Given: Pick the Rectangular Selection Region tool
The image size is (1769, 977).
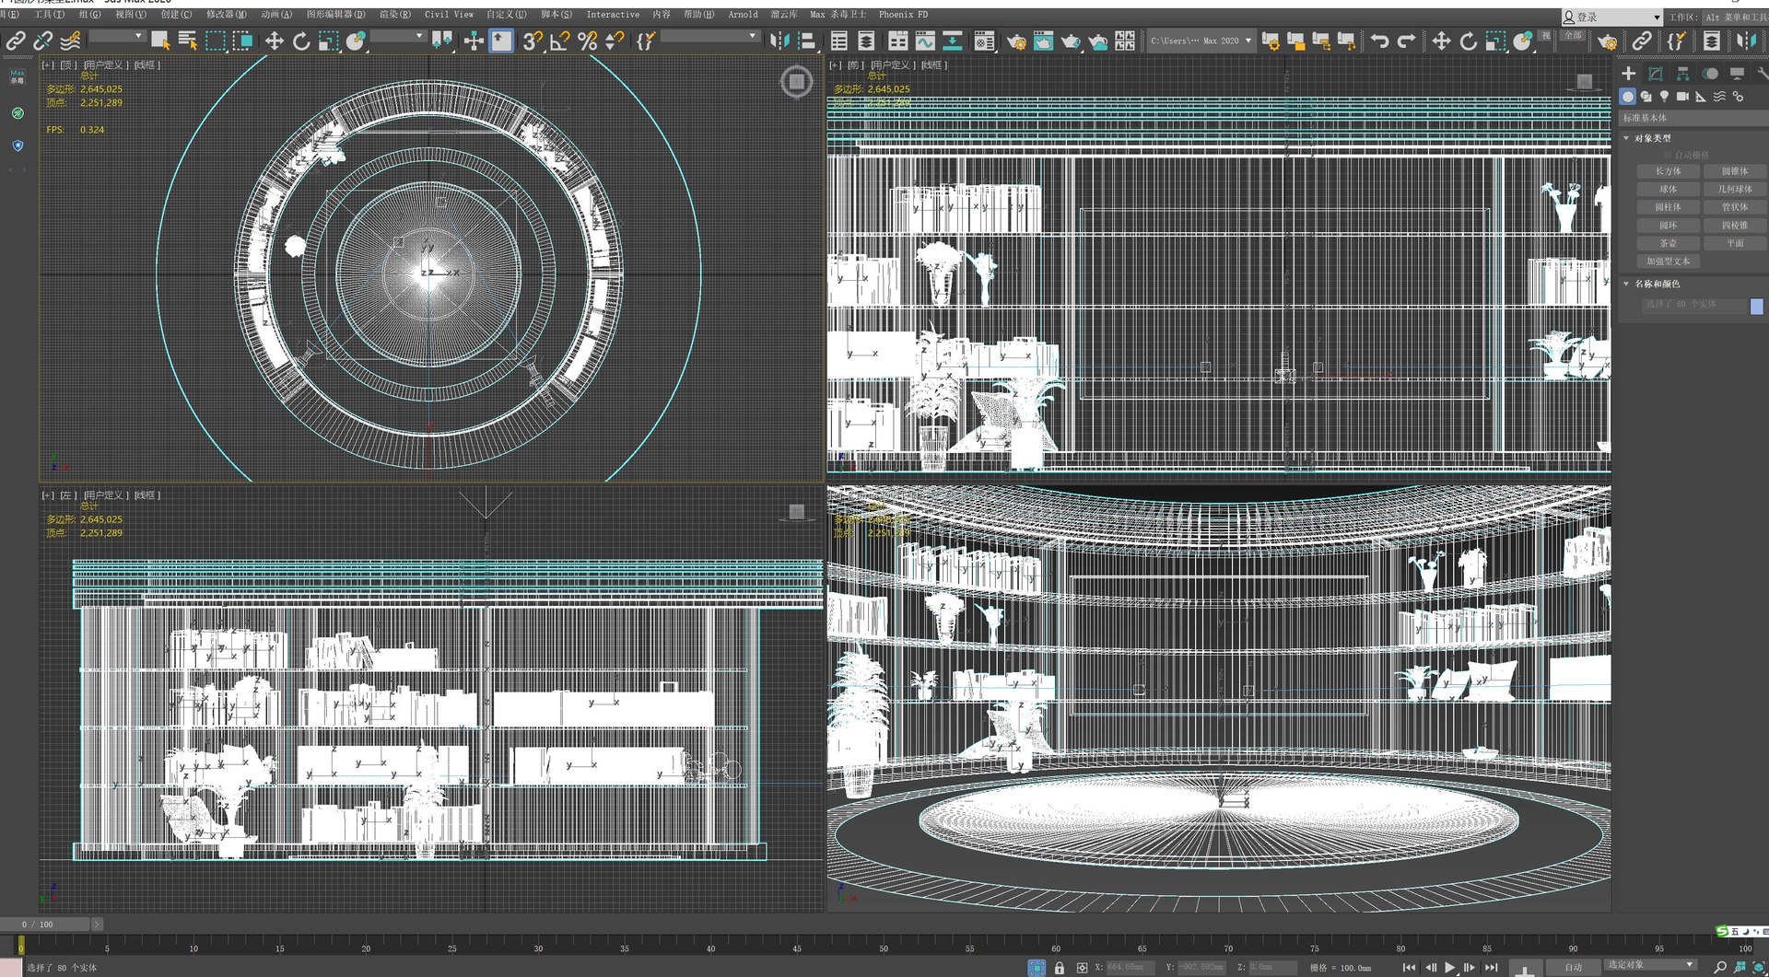Looking at the screenshot, I should [216, 41].
